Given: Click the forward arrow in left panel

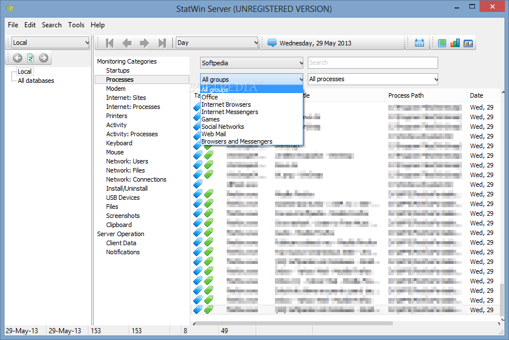Looking at the screenshot, I should click(x=44, y=58).
